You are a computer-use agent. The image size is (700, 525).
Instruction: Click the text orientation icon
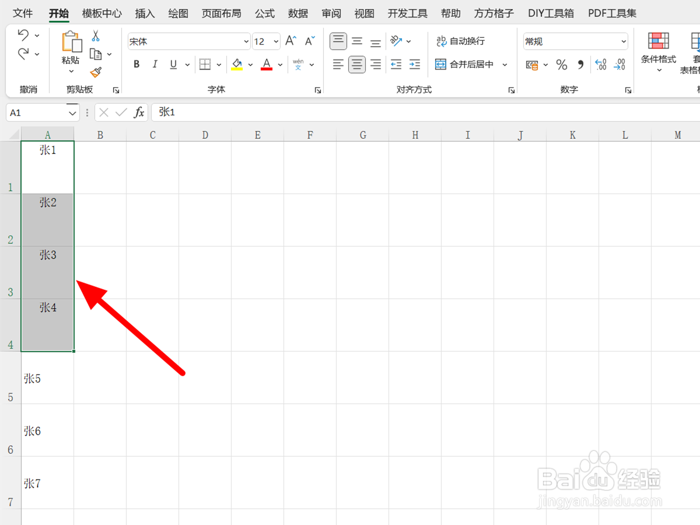(x=396, y=41)
